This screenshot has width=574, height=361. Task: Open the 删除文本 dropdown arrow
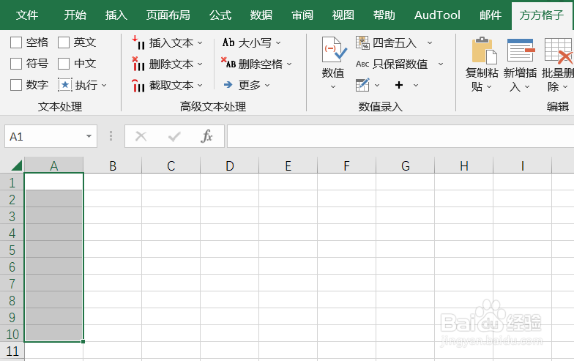200,64
